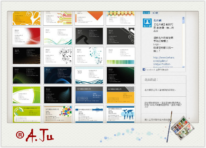
Task: Open the behance.net gallery link
Action: coord(164,63)
